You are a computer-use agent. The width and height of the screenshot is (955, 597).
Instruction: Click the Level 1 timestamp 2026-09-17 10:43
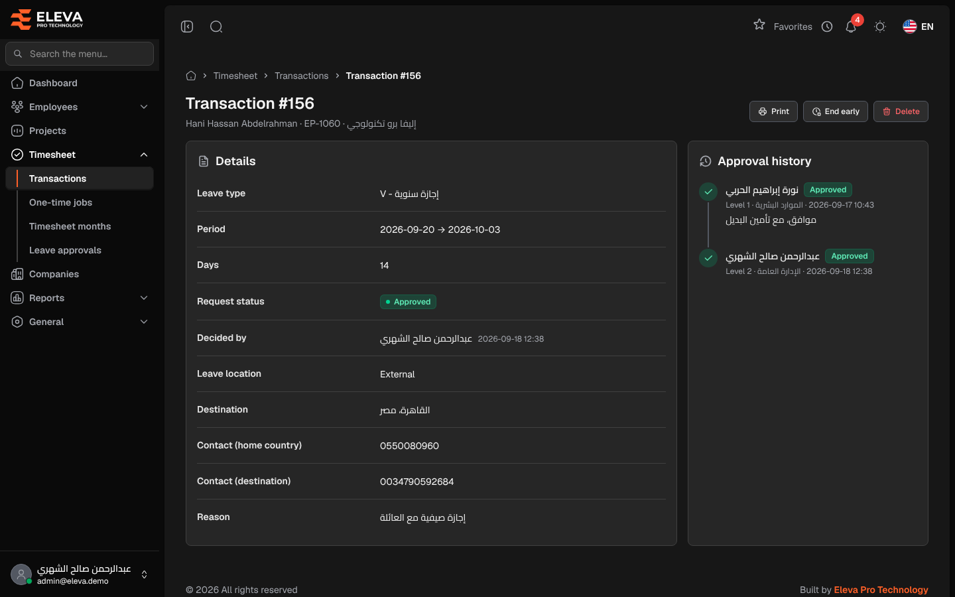841,205
